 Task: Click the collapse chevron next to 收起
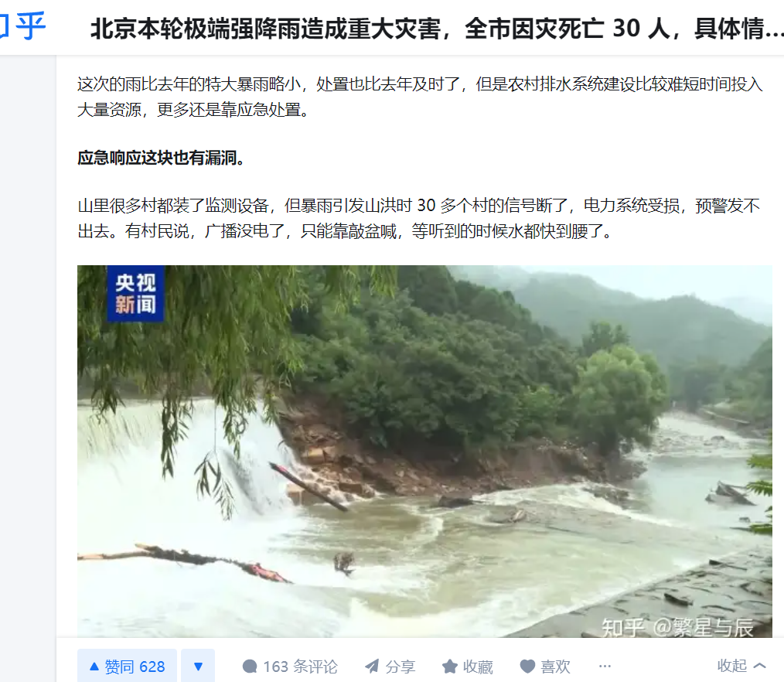(x=759, y=666)
